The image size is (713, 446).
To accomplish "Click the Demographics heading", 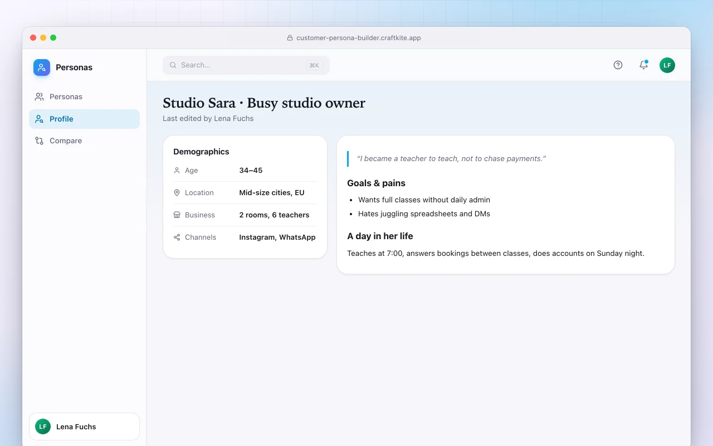I will pyautogui.click(x=201, y=152).
